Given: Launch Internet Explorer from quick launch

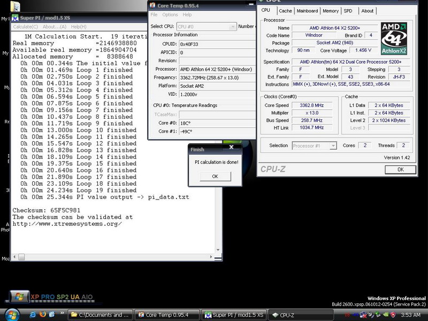Looking at the screenshot, I should pos(33,315).
